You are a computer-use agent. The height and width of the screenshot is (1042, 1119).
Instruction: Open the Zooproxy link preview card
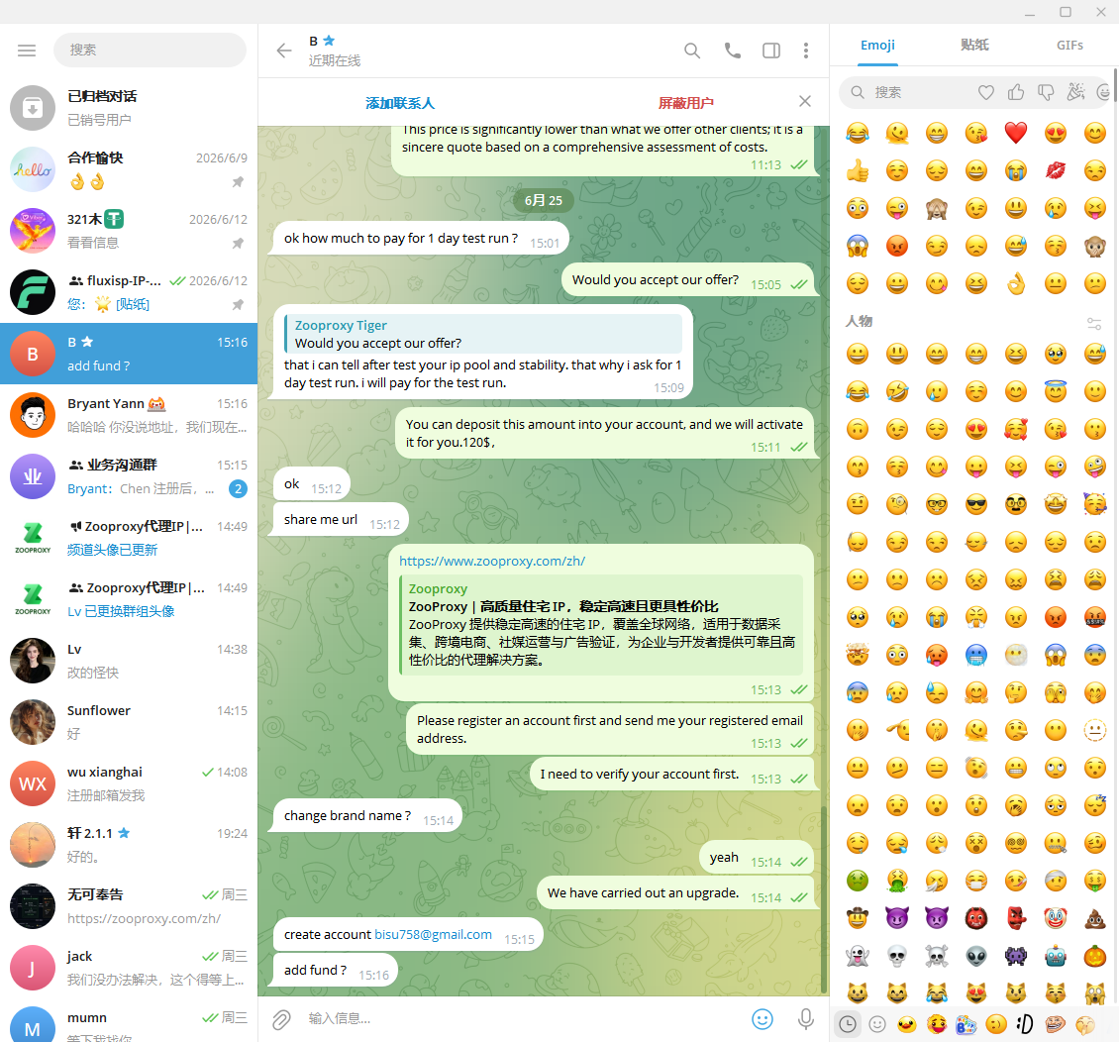coord(601,624)
